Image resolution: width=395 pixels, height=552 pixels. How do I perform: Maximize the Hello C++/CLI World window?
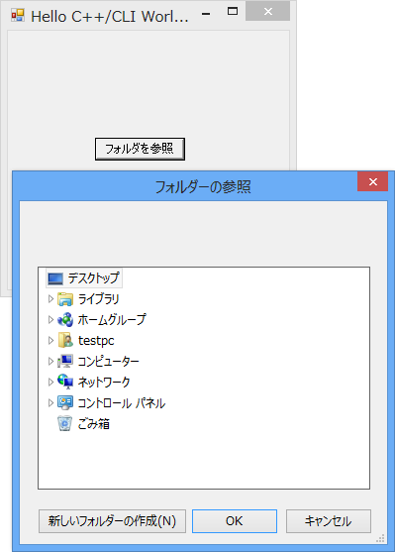(233, 12)
